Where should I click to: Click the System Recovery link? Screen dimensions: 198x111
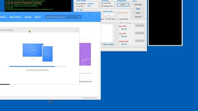pos(85,81)
